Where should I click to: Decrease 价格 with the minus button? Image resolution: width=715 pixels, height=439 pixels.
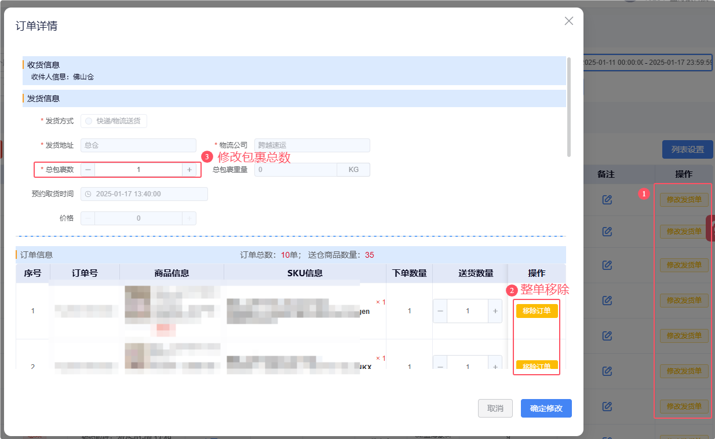pos(88,218)
